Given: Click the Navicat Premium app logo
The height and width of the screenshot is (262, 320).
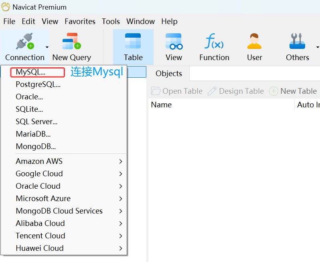Looking at the screenshot, I should pos(6,7).
